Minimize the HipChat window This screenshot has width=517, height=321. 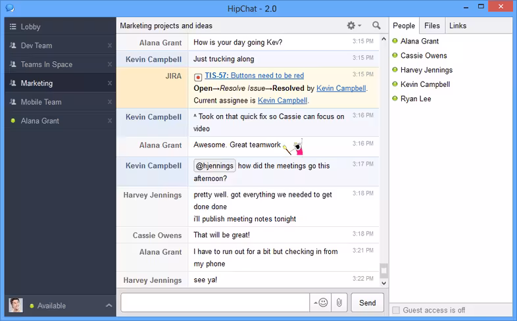coord(466,7)
